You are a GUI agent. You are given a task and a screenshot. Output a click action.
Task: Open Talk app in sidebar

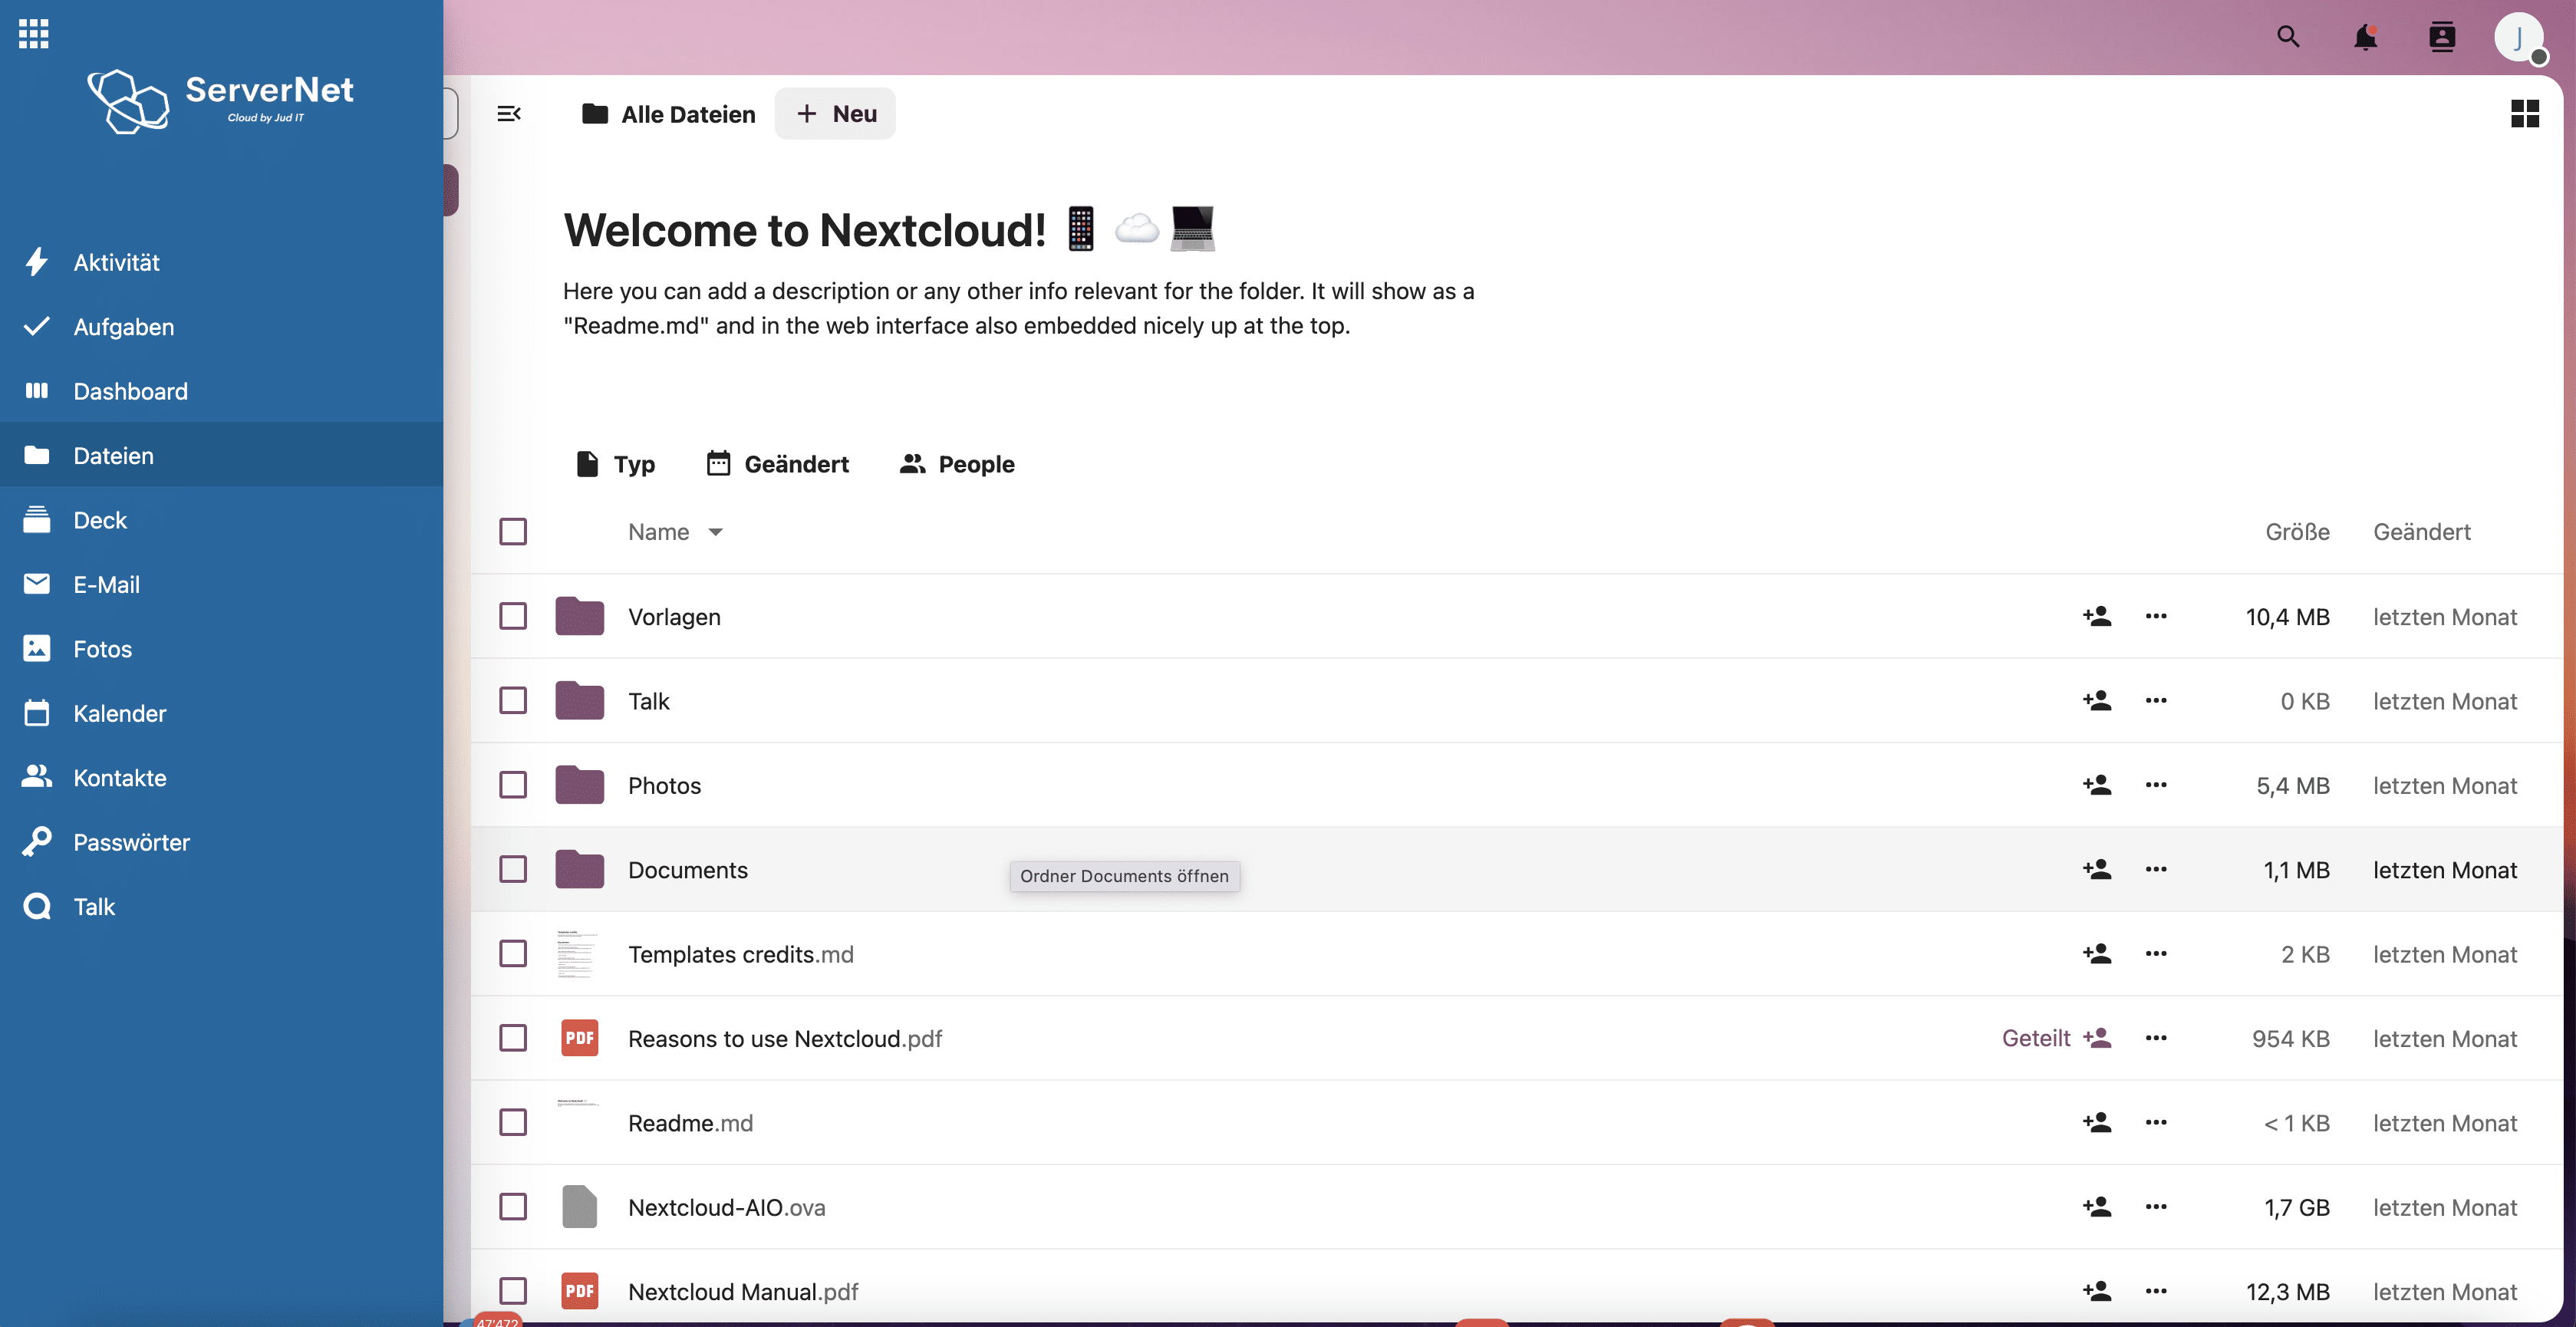pyautogui.click(x=221, y=907)
